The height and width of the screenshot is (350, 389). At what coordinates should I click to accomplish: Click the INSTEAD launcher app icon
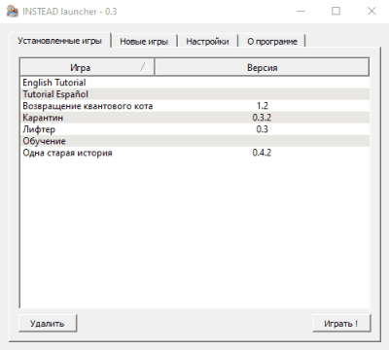point(13,12)
